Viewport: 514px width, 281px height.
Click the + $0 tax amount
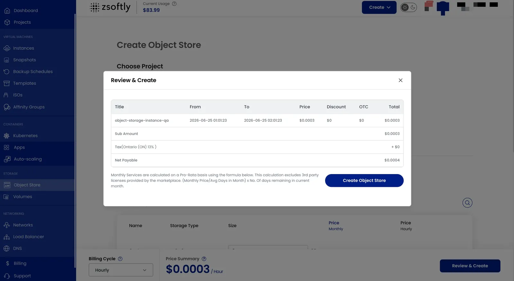tap(395, 147)
